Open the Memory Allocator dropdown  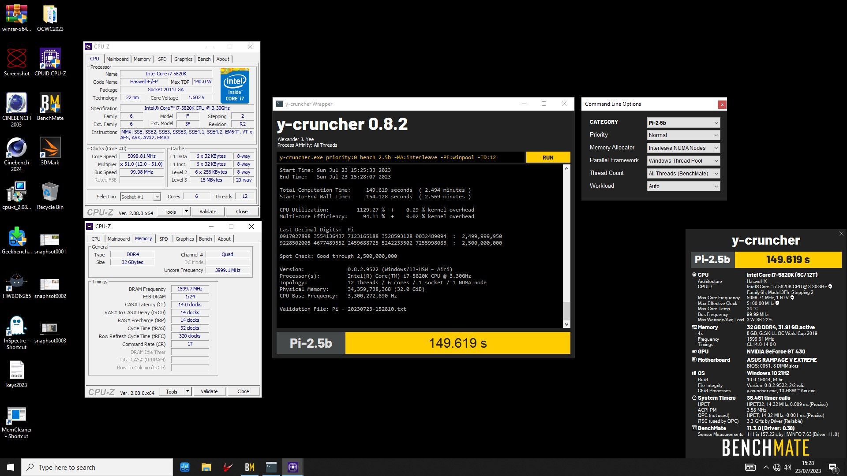point(683,148)
